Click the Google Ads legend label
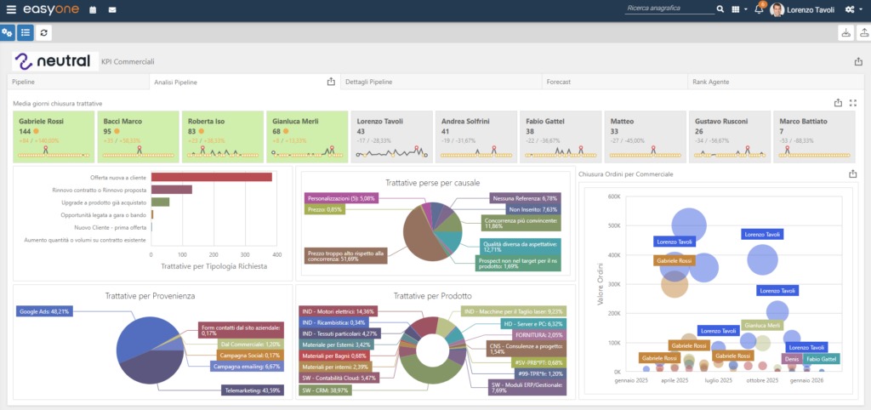 43,311
